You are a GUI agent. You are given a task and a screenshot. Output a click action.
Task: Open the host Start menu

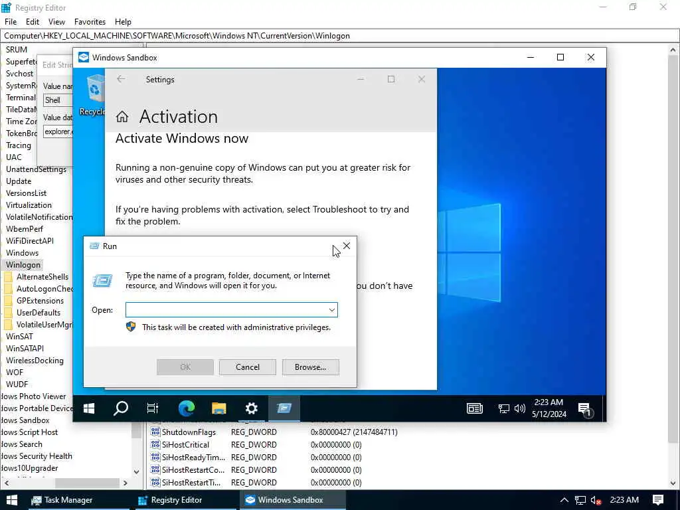point(12,500)
